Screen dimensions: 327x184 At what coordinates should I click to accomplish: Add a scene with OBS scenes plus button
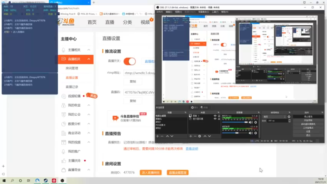coord(157,136)
